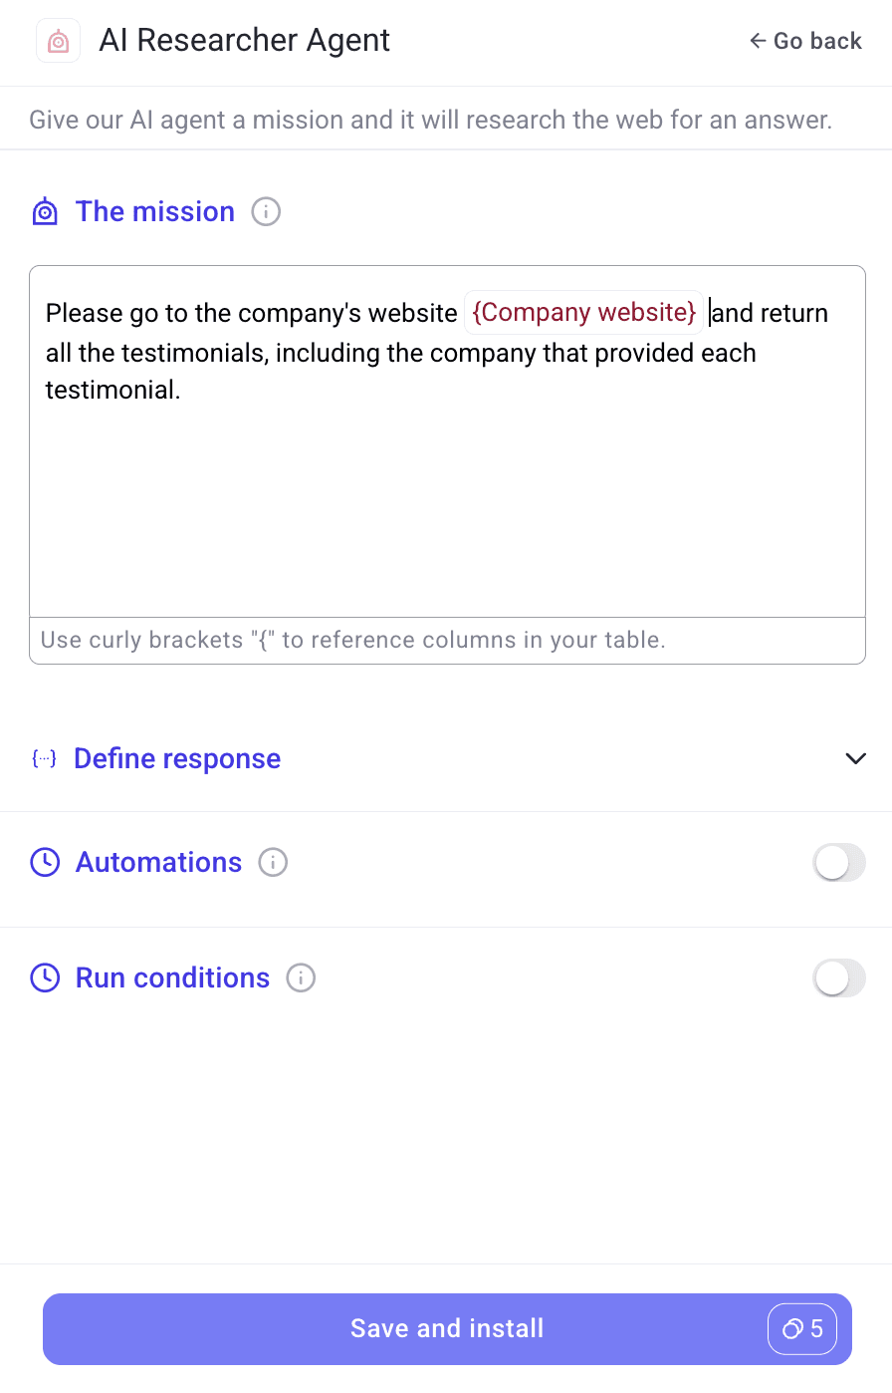892x1393 pixels.
Task: Open the info tooltip next to Run conditions
Action: (301, 977)
